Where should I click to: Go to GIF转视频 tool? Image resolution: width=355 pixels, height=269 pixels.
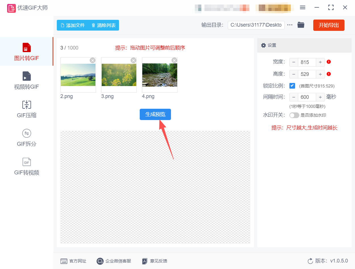point(26,166)
